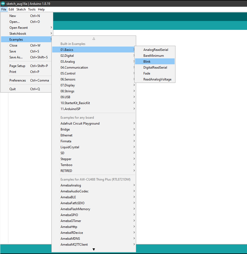Expand the Ethernet library examples
The image size is (247, 254).
[x=94, y=135]
